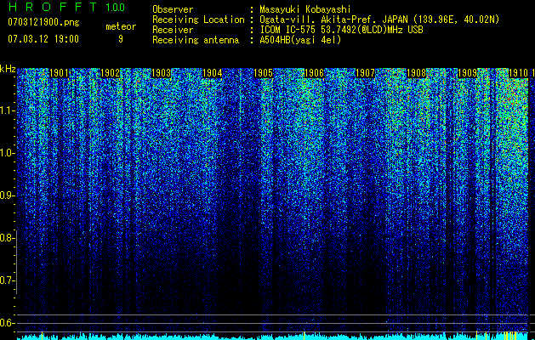Select the meteor count value 9
The height and width of the screenshot is (340, 535).
121,39
